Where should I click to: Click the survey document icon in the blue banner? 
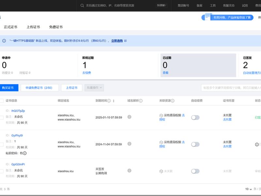click(x=207, y=17)
